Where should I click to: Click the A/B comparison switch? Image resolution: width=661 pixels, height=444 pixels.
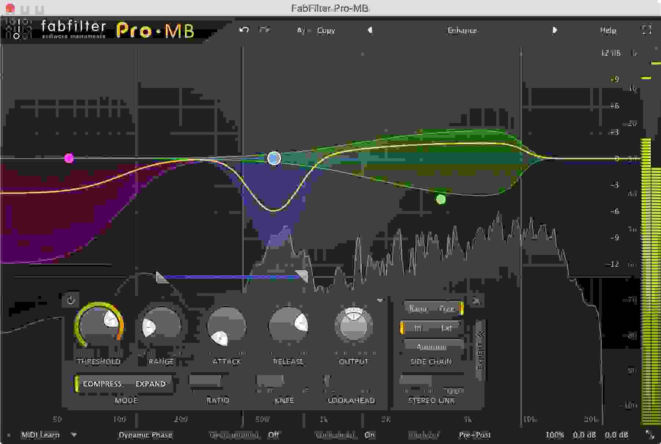pos(302,30)
